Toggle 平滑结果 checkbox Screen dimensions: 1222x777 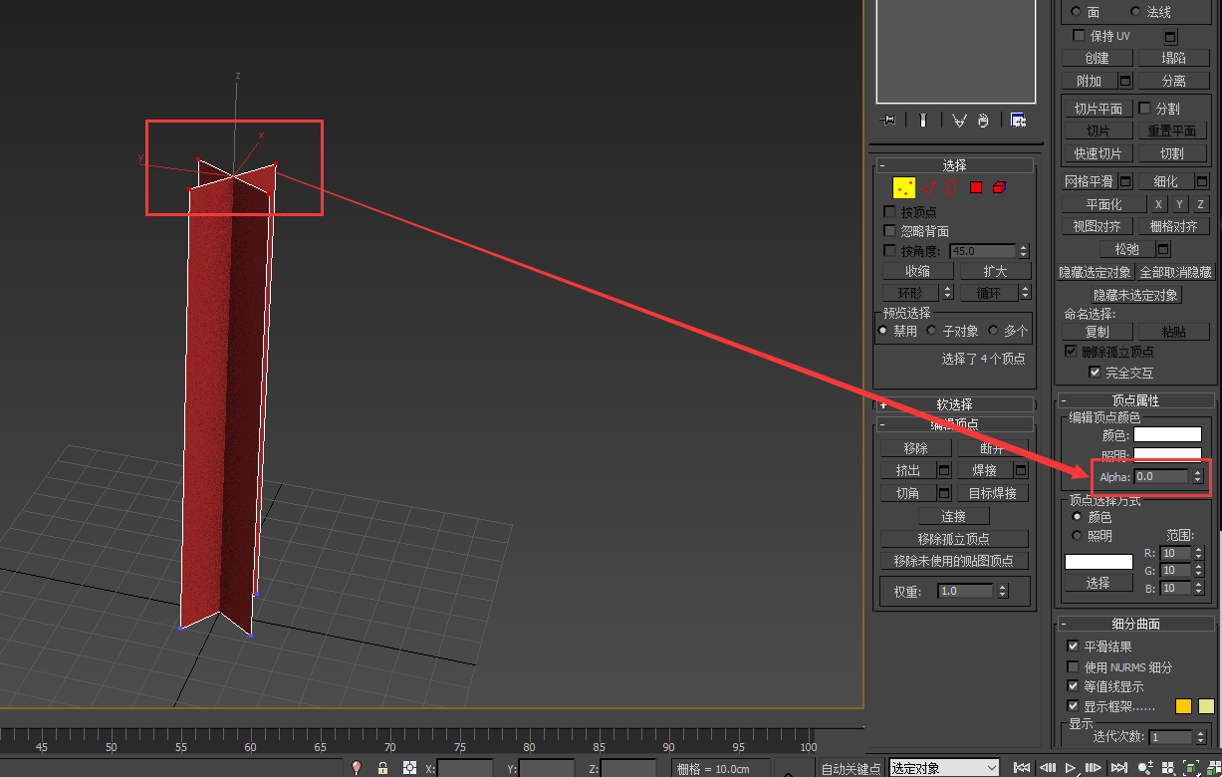point(1073,647)
